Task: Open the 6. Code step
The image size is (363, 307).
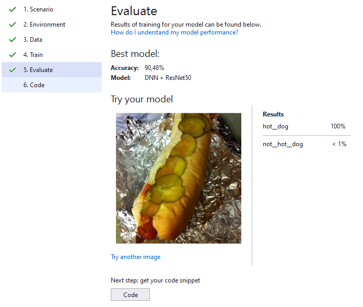Action: [52, 85]
